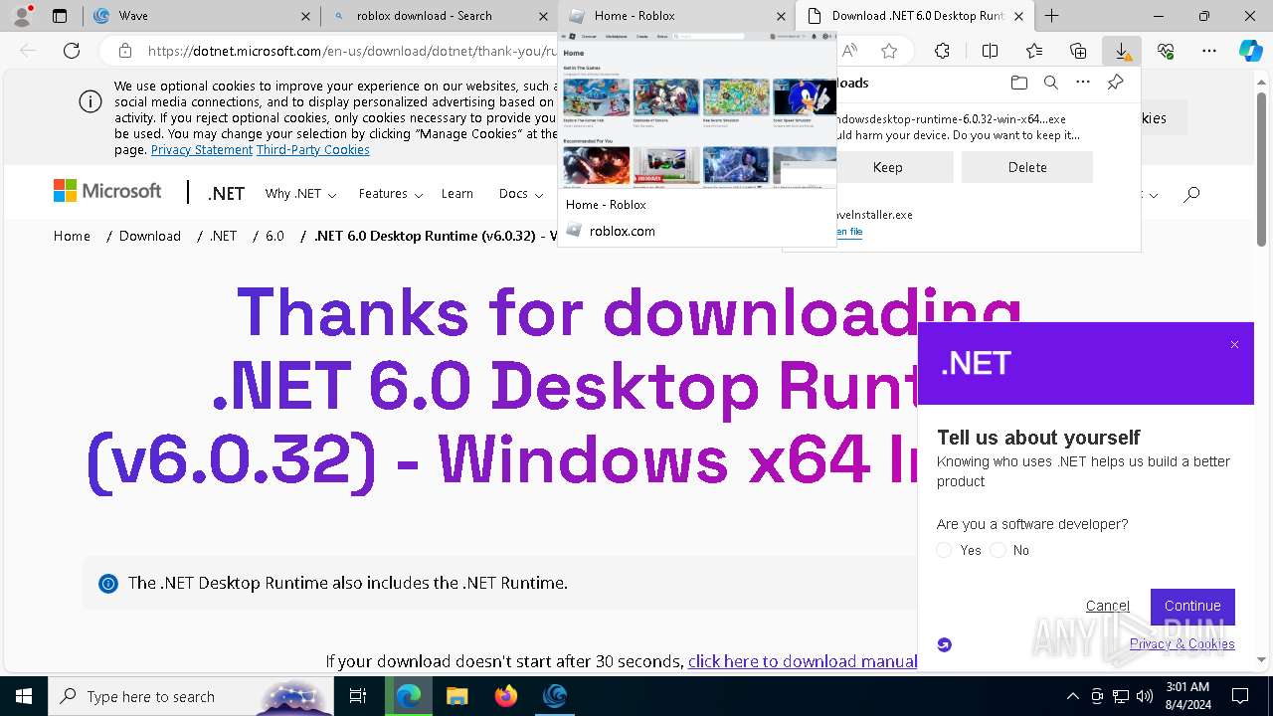
Task: Search the Microsoft .NET site
Action: pos(1191,194)
